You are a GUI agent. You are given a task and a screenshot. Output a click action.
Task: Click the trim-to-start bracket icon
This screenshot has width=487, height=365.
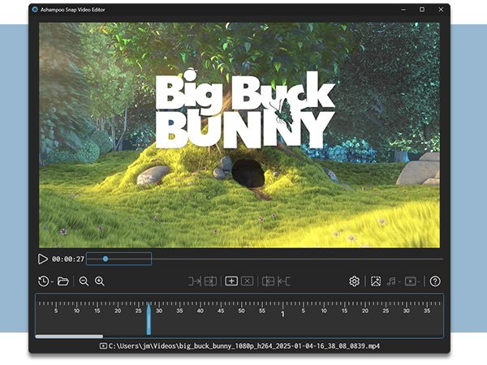pos(268,281)
